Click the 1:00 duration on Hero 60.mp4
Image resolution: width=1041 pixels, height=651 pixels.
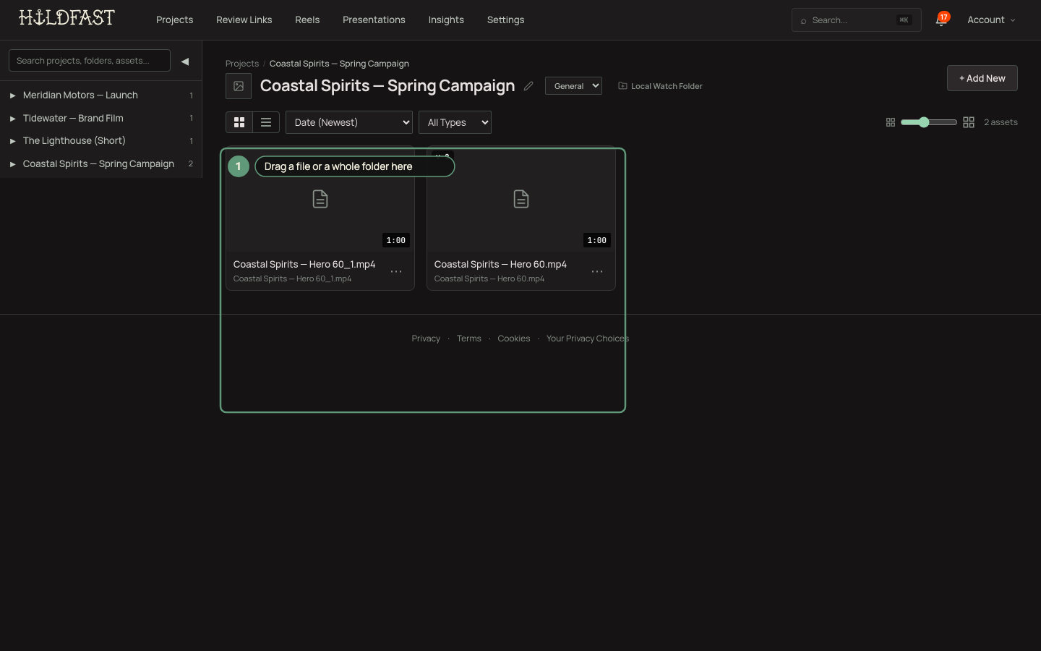(597, 240)
